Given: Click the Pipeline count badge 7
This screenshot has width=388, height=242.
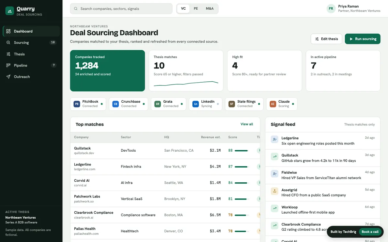Looking at the screenshot, I should coord(54,65).
